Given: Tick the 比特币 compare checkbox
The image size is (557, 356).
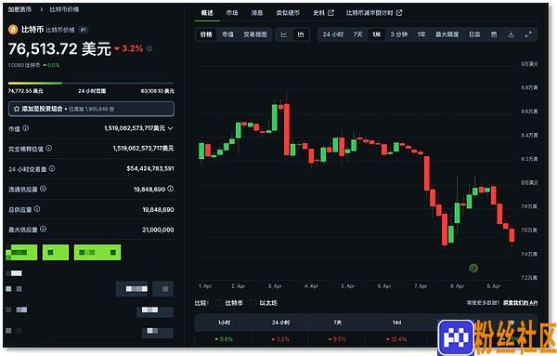Looking at the screenshot, I should point(219,303).
